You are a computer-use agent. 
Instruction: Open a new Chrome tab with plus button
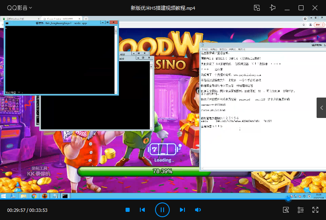tap(86, 19)
